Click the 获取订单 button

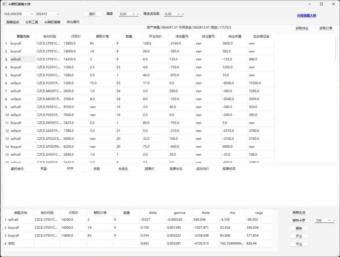click(x=326, y=28)
